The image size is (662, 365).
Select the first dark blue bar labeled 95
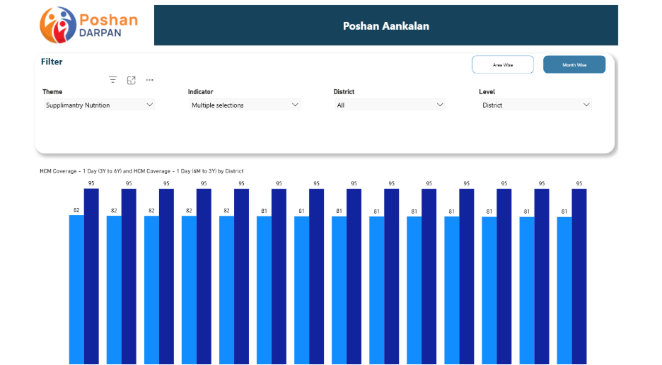point(91,277)
